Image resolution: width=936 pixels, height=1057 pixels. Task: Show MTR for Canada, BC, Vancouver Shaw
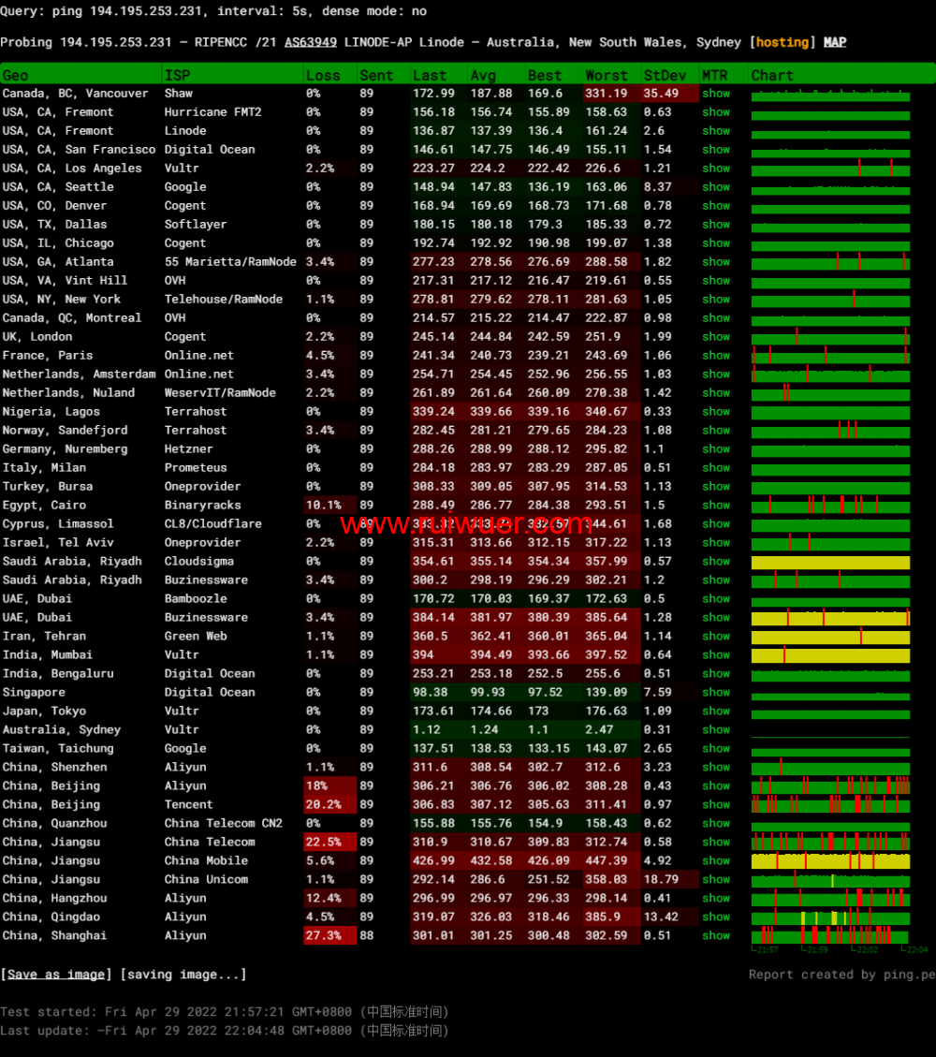tap(716, 94)
